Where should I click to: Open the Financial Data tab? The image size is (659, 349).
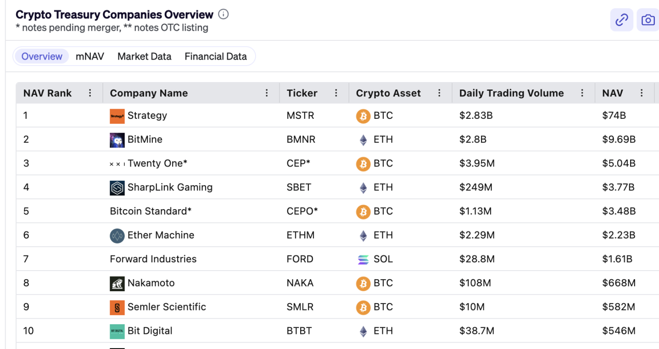[216, 56]
